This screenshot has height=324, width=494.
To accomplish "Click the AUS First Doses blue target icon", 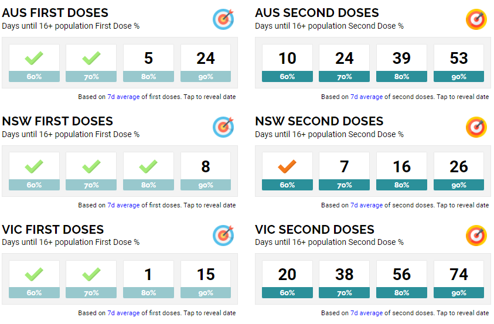I will [x=223, y=19].
